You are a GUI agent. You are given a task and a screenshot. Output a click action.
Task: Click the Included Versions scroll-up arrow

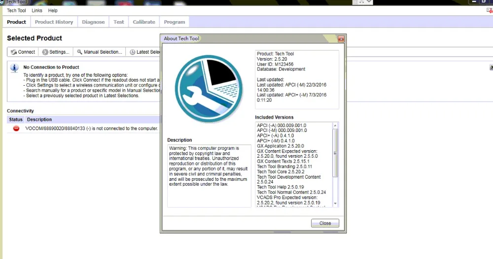click(x=335, y=126)
